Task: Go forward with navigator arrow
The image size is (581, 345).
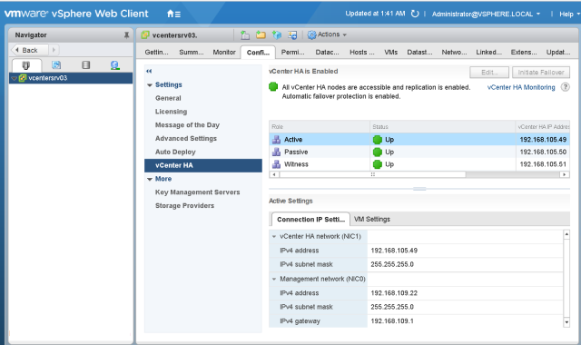Action: 54,50
